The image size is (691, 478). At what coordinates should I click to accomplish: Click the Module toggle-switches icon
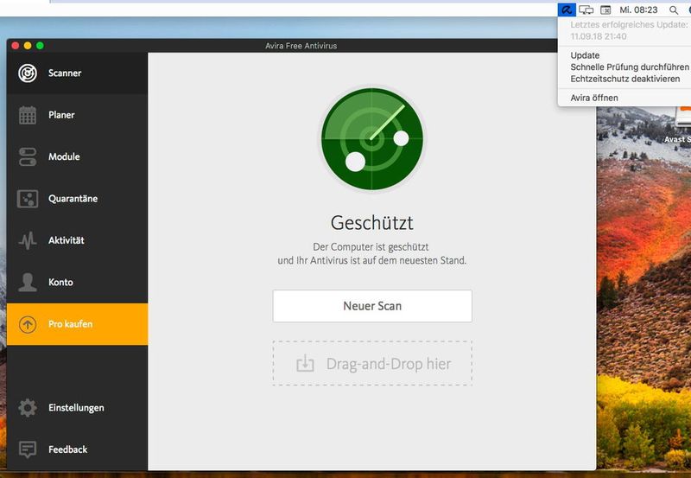[28, 157]
